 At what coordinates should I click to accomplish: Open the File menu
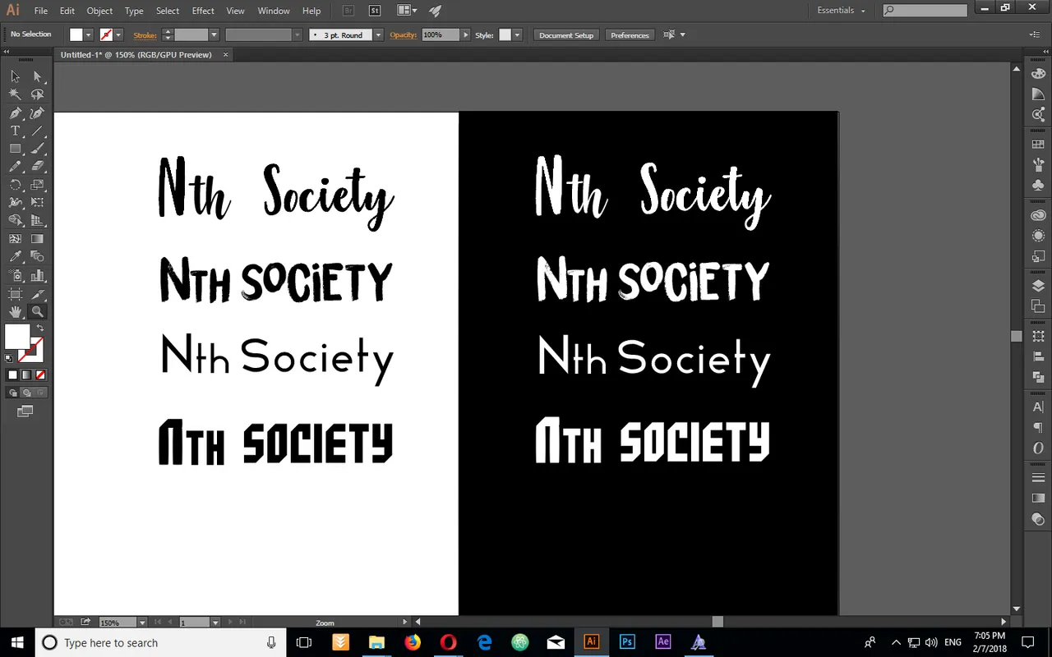click(41, 11)
